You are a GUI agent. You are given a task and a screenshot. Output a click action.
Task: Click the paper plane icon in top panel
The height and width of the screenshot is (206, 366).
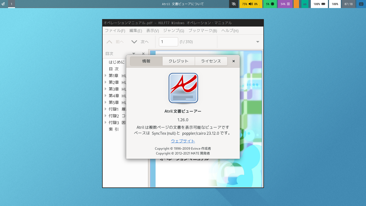(3, 4)
